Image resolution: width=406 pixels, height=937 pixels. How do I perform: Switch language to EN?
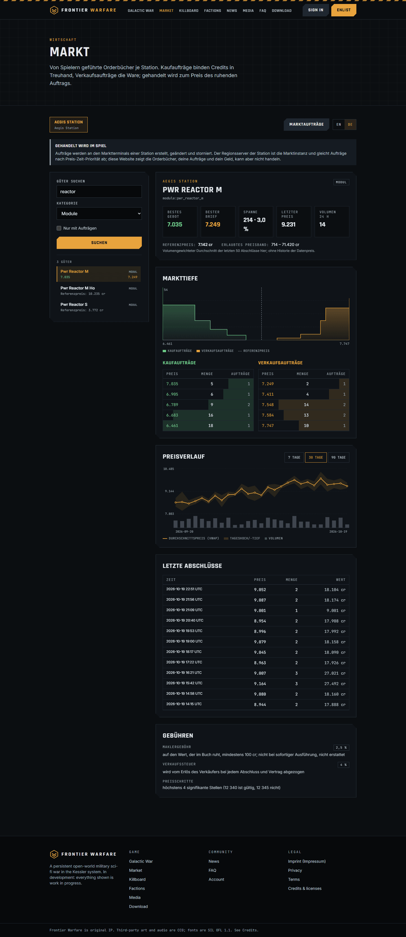[338, 125]
